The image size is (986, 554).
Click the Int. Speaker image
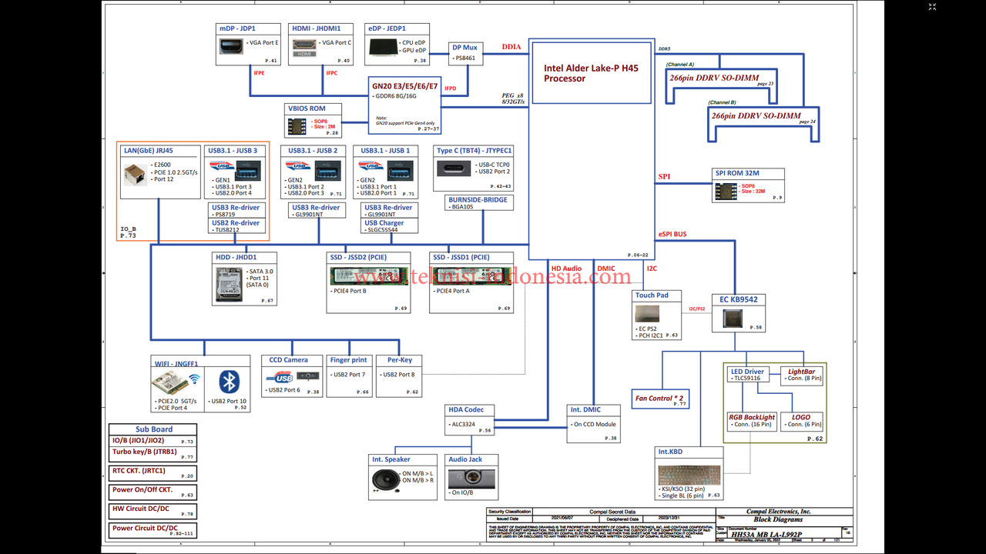(385, 479)
